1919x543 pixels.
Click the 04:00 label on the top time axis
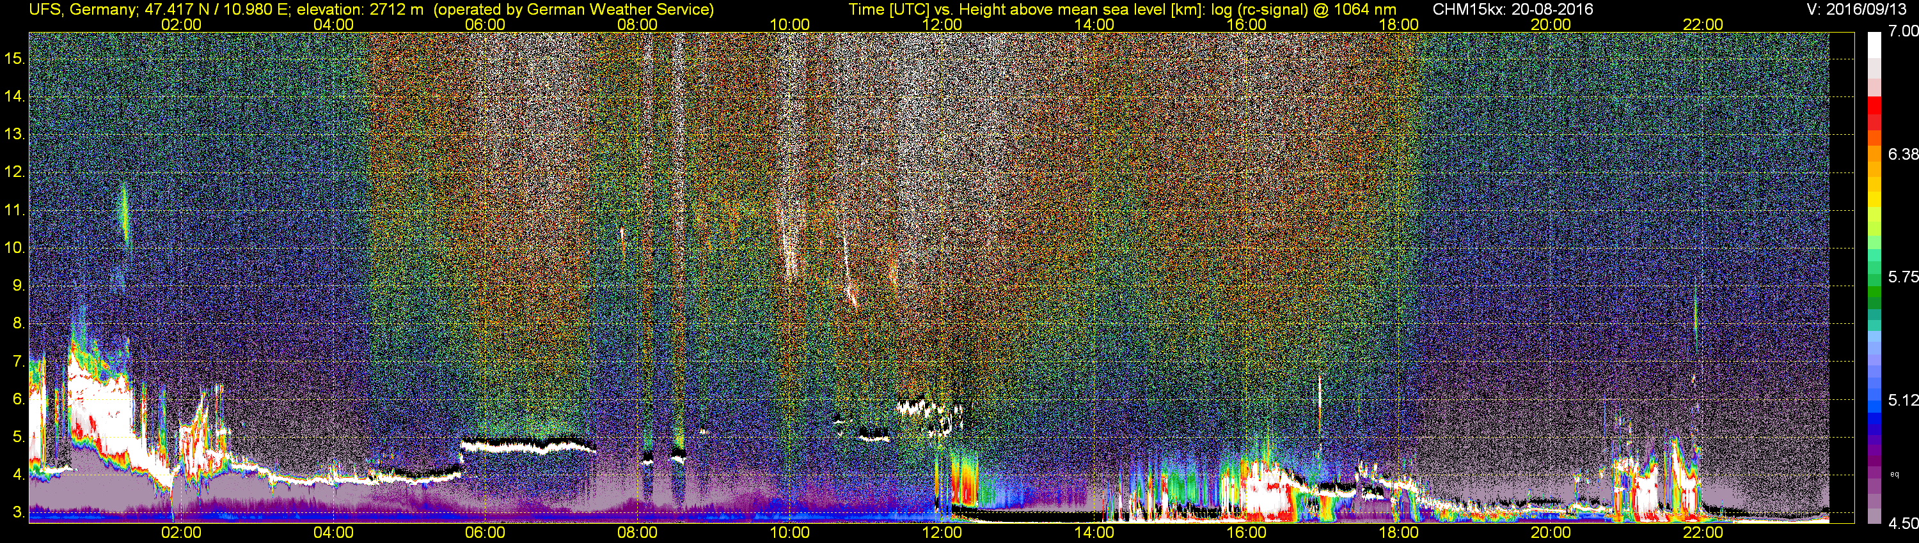333,24
